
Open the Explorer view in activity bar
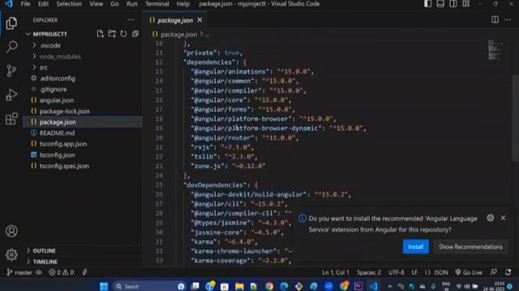tap(11, 23)
